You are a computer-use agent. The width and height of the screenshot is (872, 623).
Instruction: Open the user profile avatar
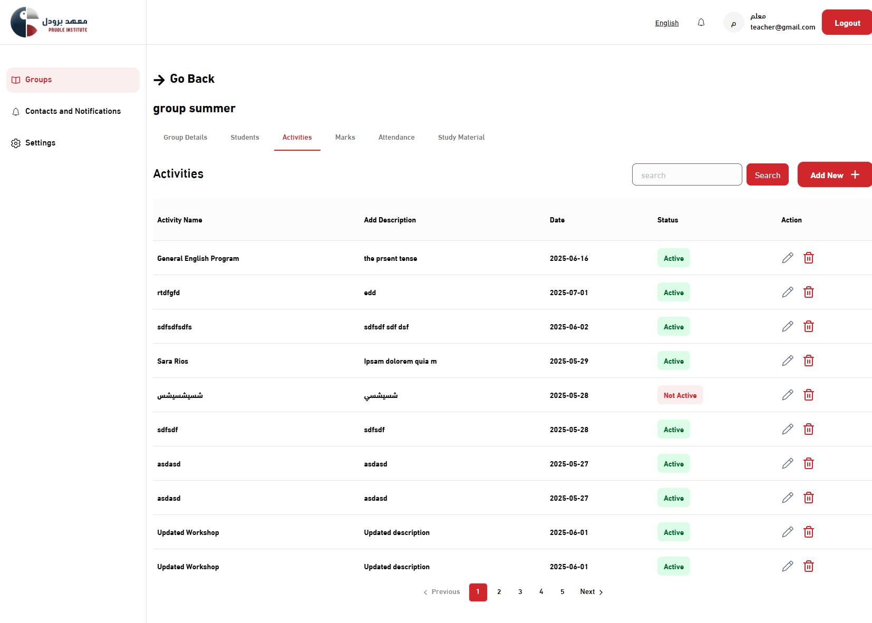(x=733, y=23)
